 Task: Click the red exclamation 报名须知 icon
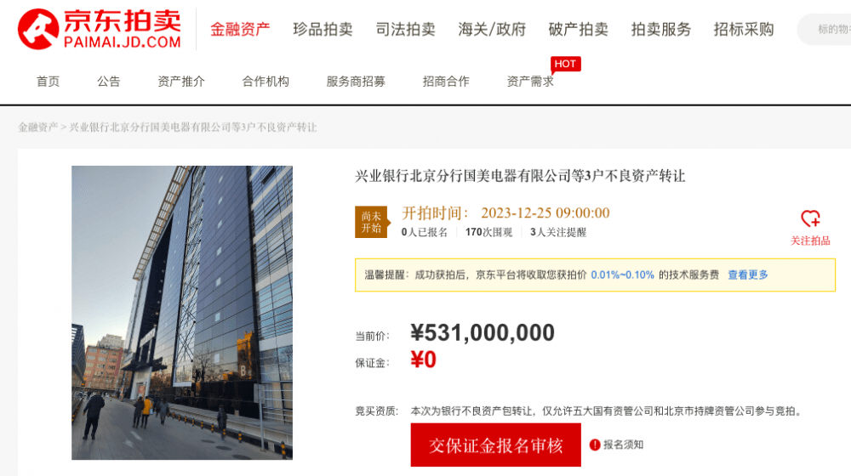pos(595,445)
